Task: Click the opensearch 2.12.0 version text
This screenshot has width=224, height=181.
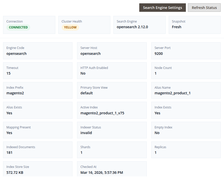Action: click(x=132, y=27)
